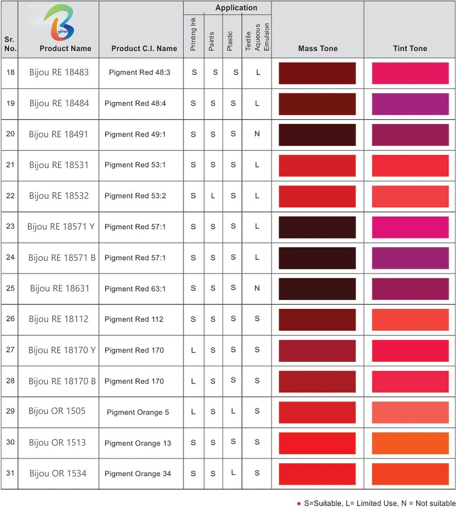Click the Paints column header
The height and width of the screenshot is (509, 457).
click(211, 41)
